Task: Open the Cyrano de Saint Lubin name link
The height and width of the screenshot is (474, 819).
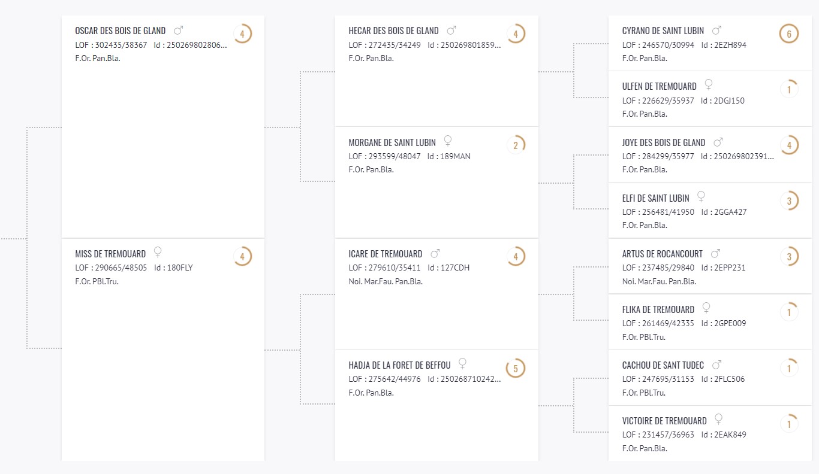Action: point(663,31)
